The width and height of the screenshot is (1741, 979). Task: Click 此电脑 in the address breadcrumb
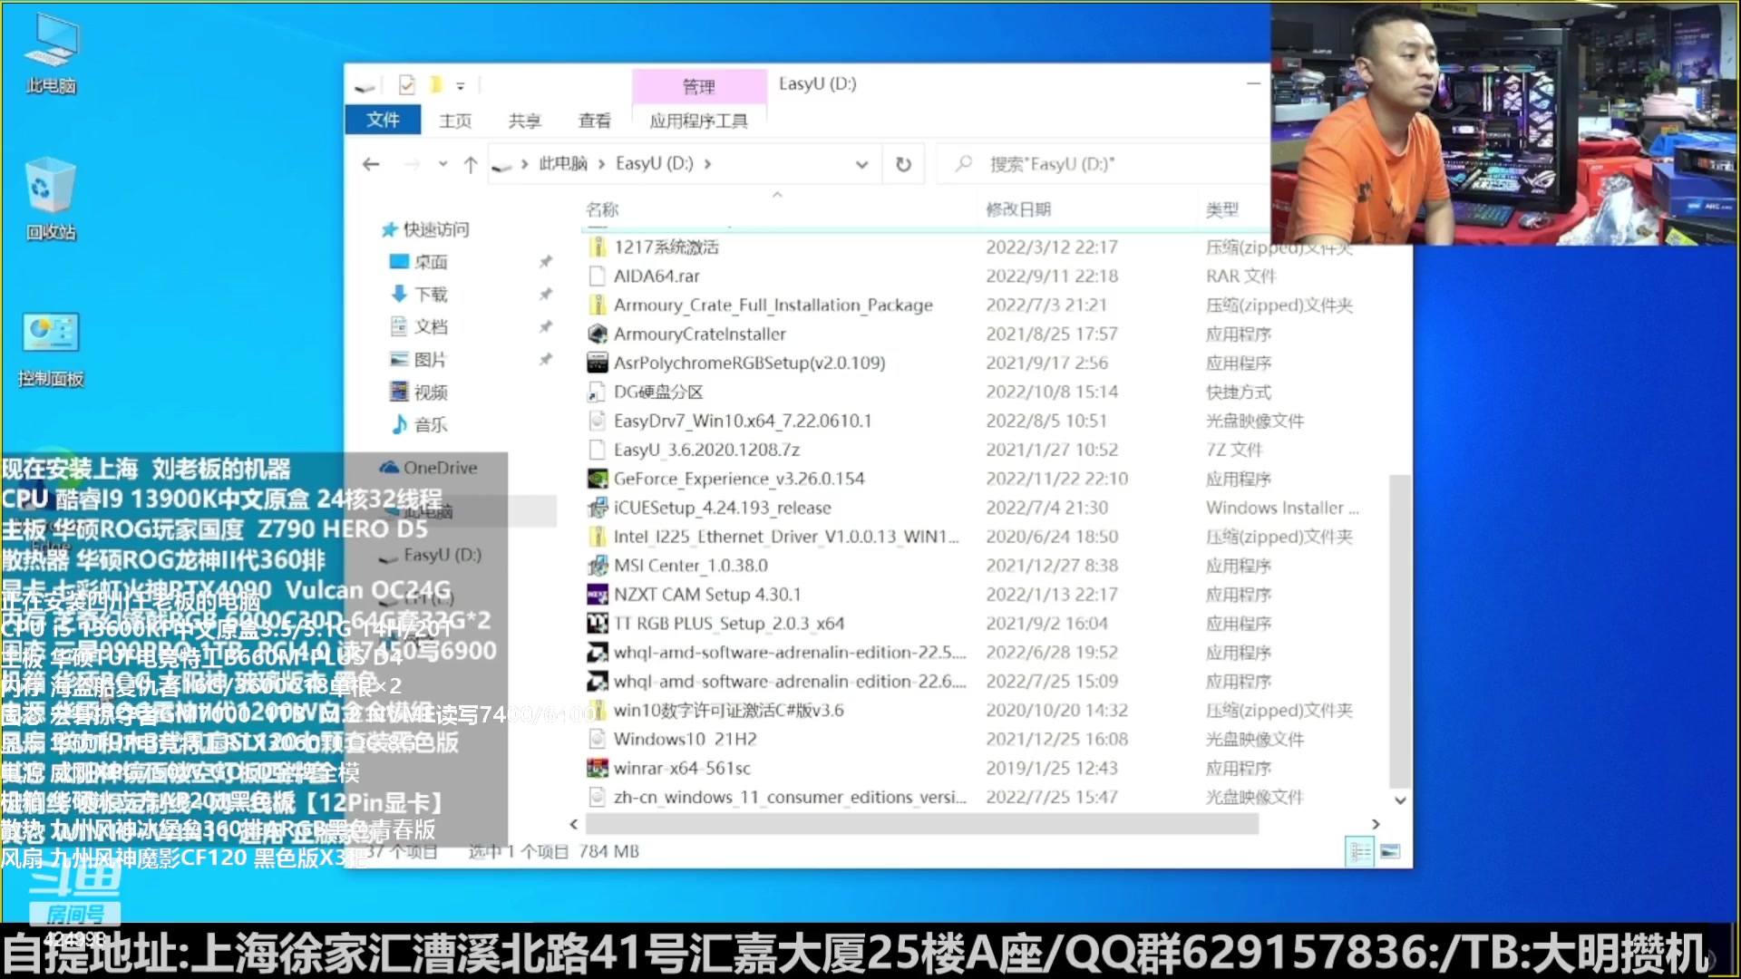click(563, 163)
